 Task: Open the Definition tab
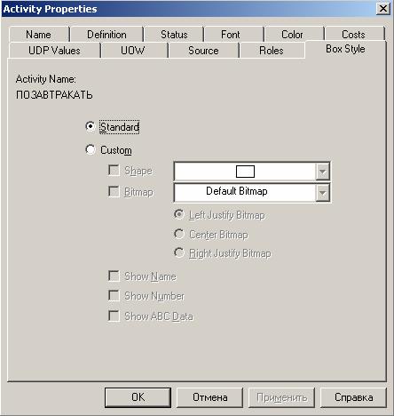point(106,35)
